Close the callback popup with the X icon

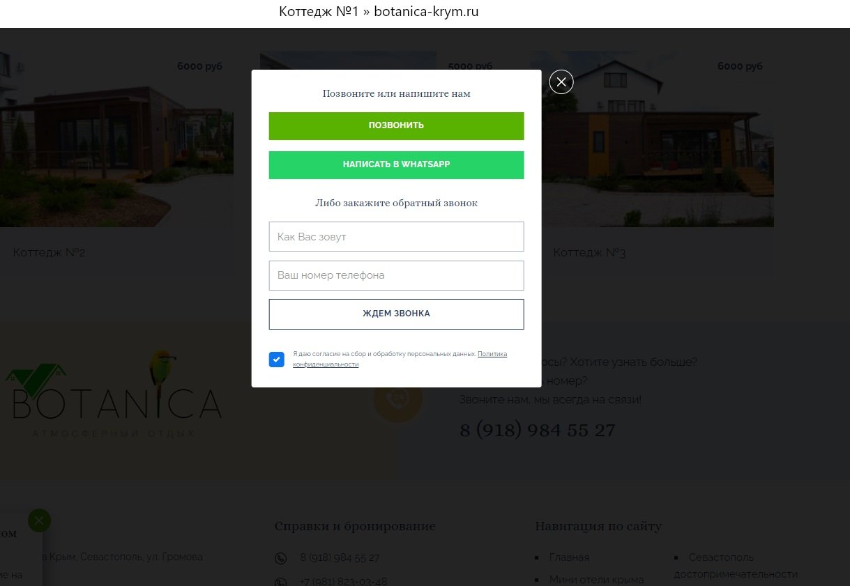[561, 82]
